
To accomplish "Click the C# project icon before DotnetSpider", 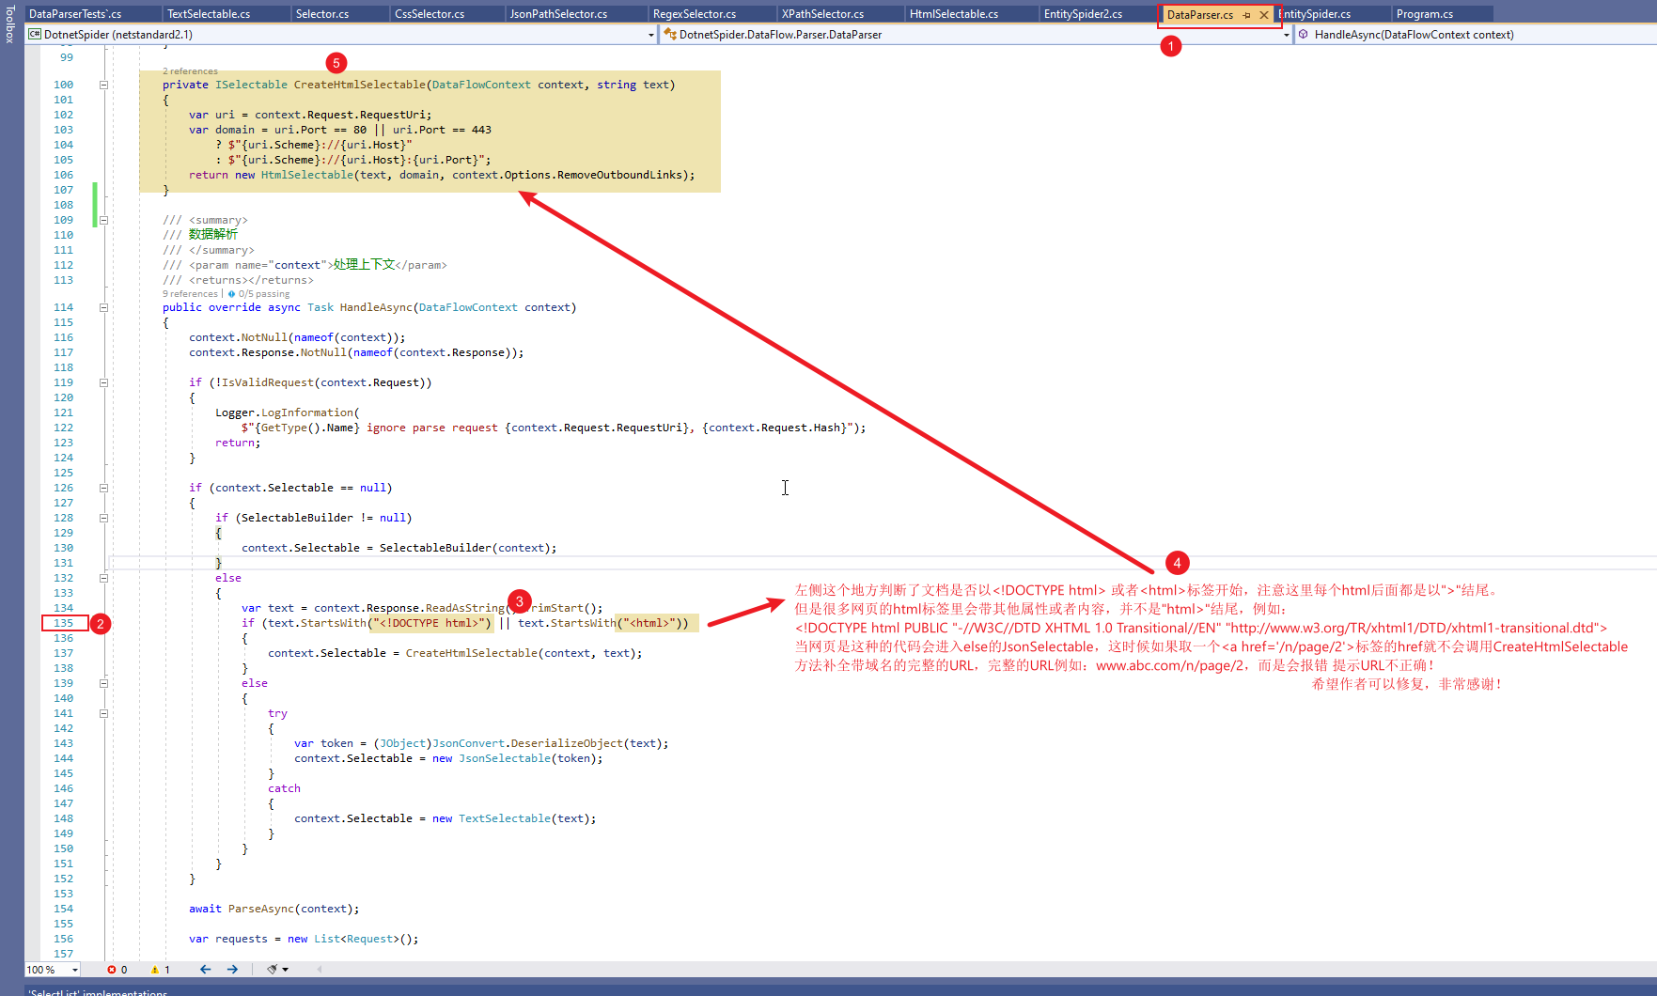I will point(34,34).
